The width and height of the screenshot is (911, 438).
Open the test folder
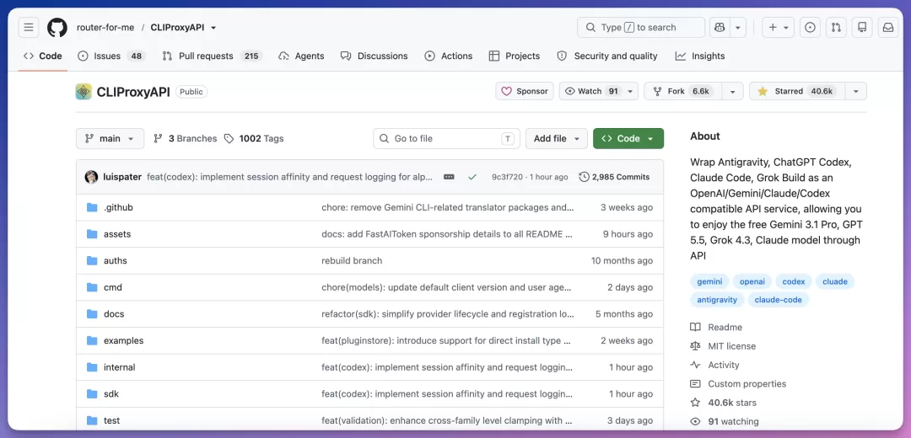pos(111,420)
